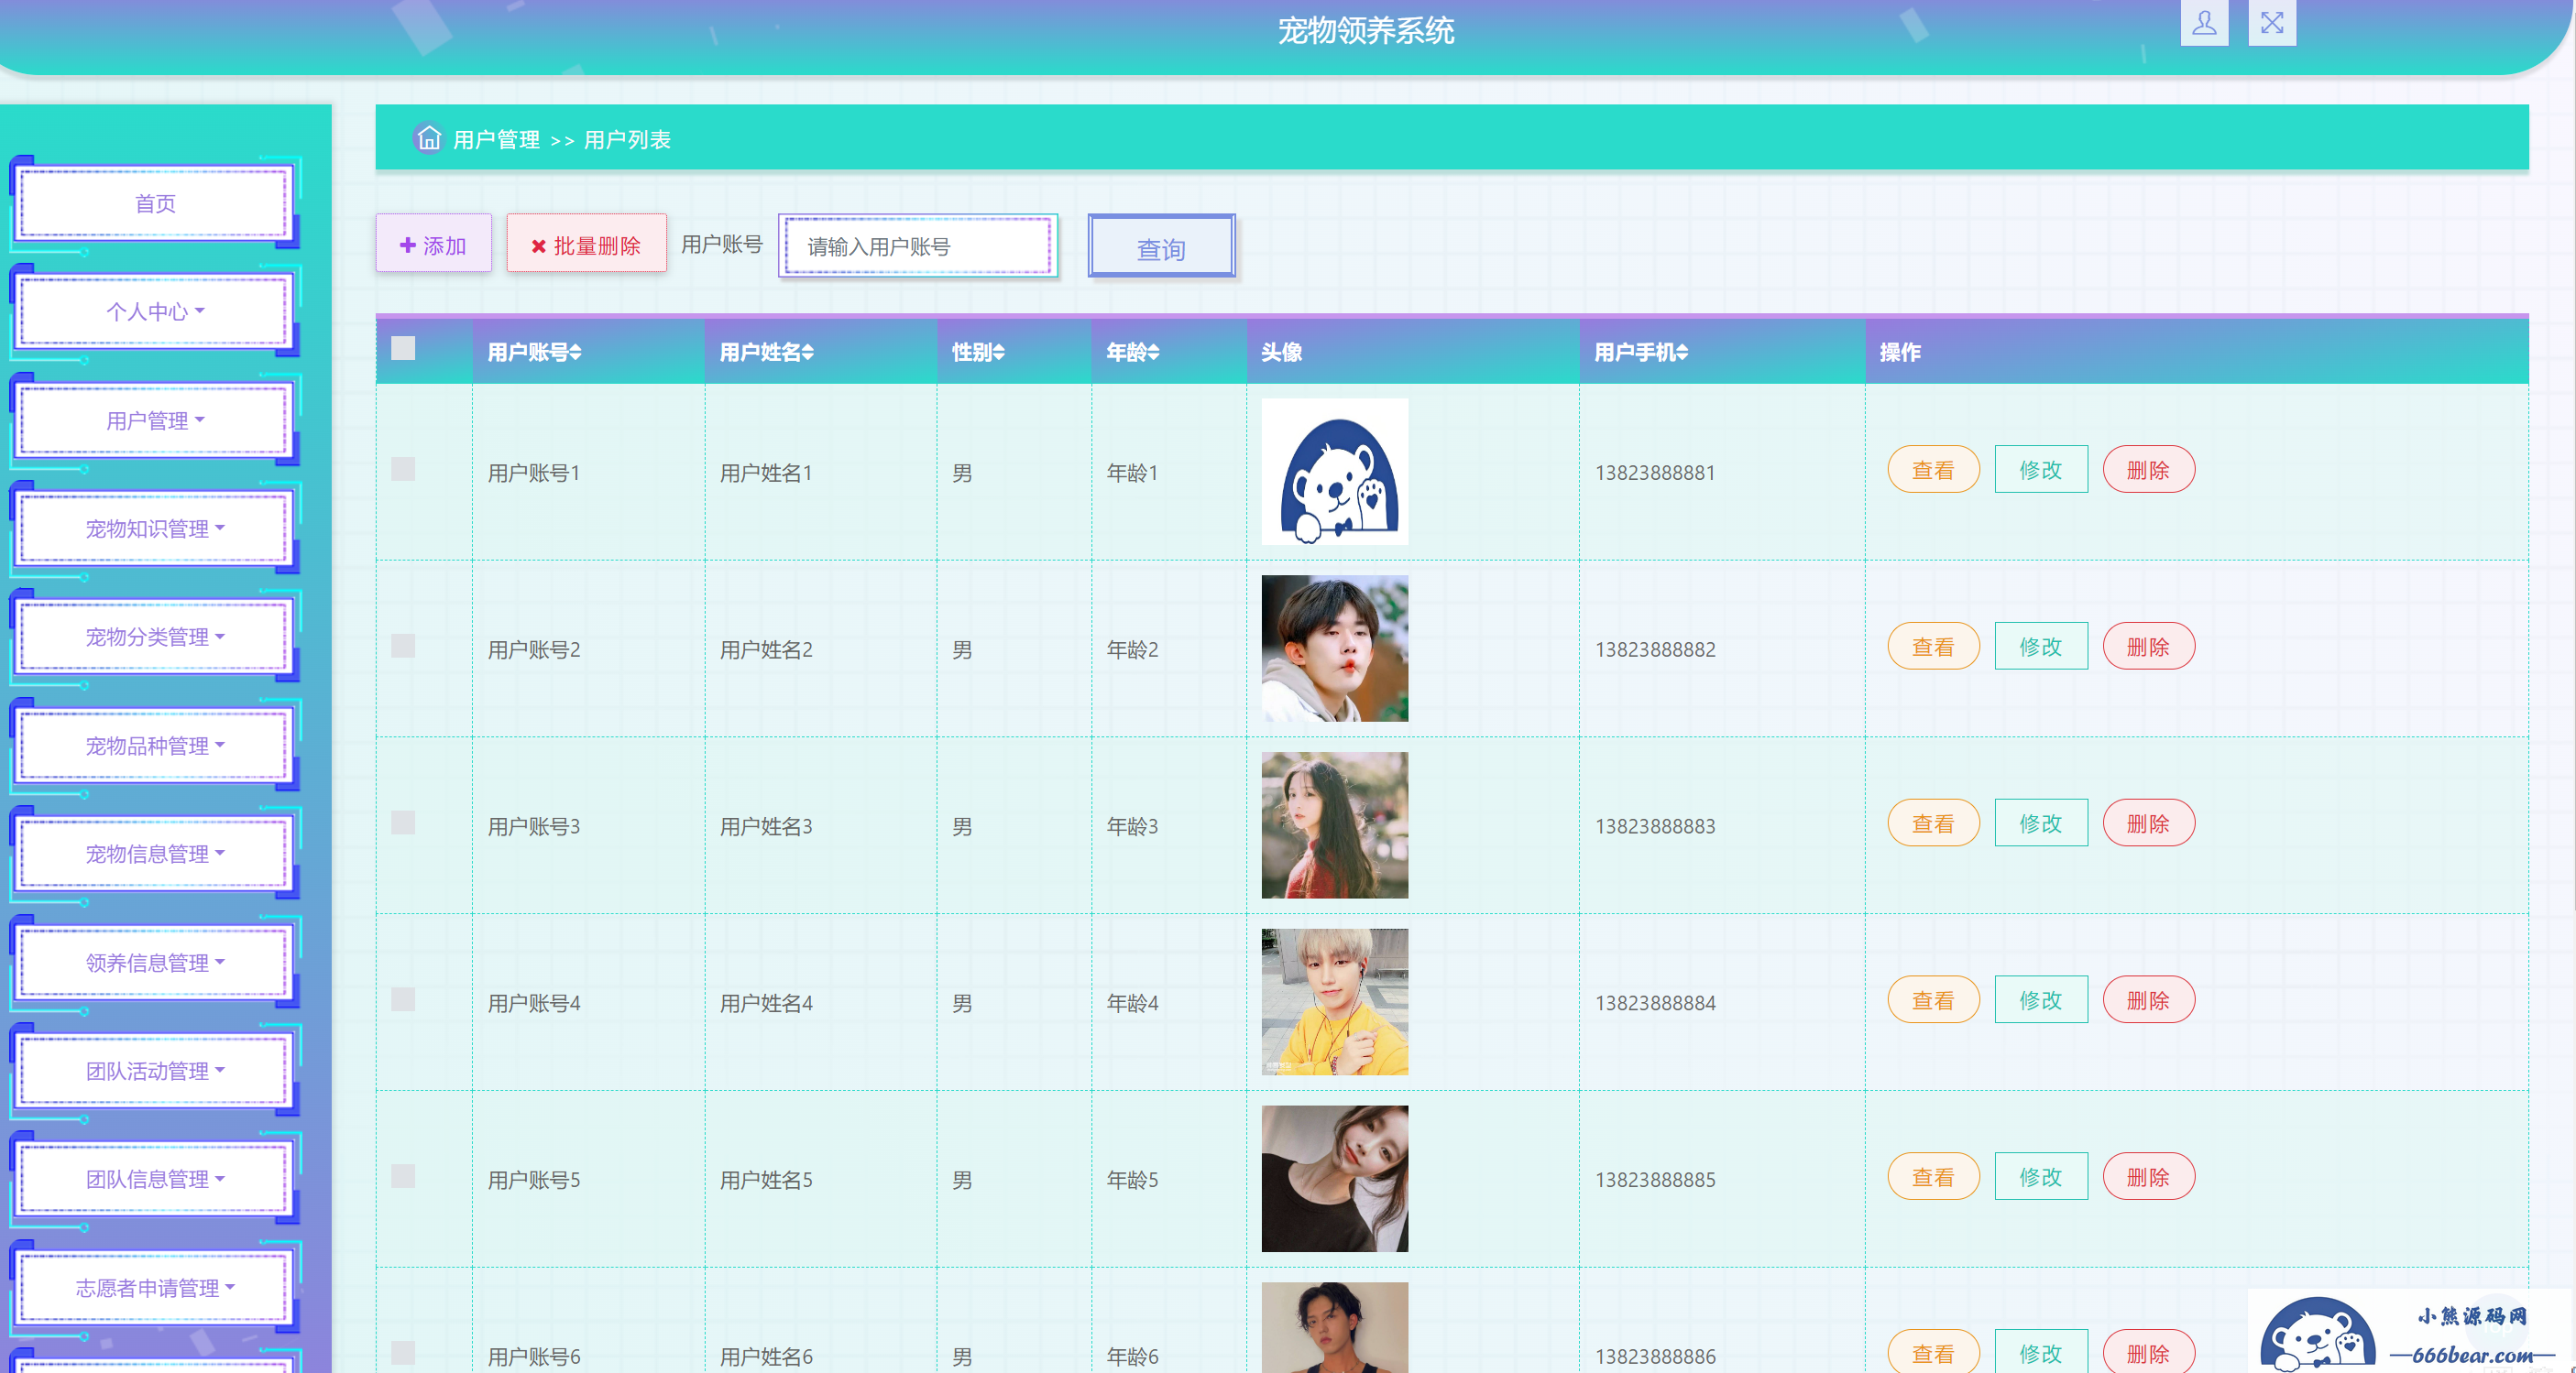
Task: Check the row for 用户账号3
Action: click(403, 823)
